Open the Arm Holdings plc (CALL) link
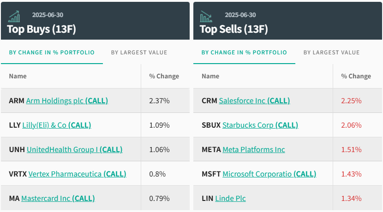The image size is (383, 212). (67, 100)
